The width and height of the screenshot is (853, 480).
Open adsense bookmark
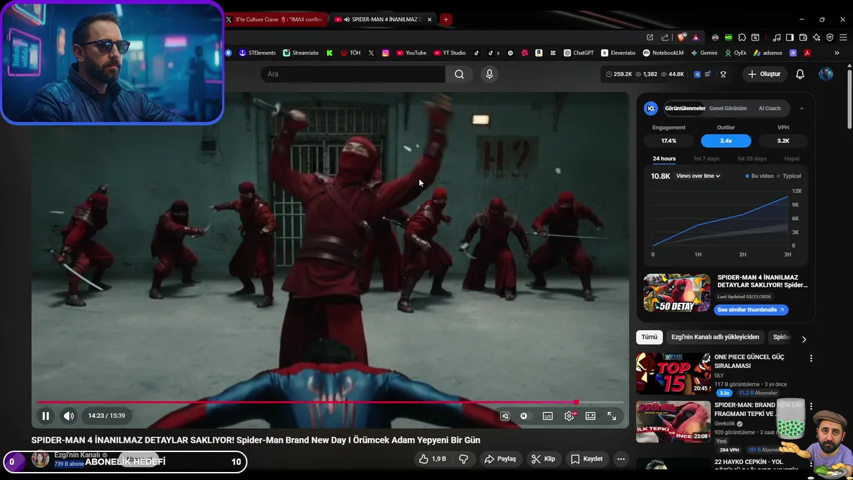click(768, 53)
